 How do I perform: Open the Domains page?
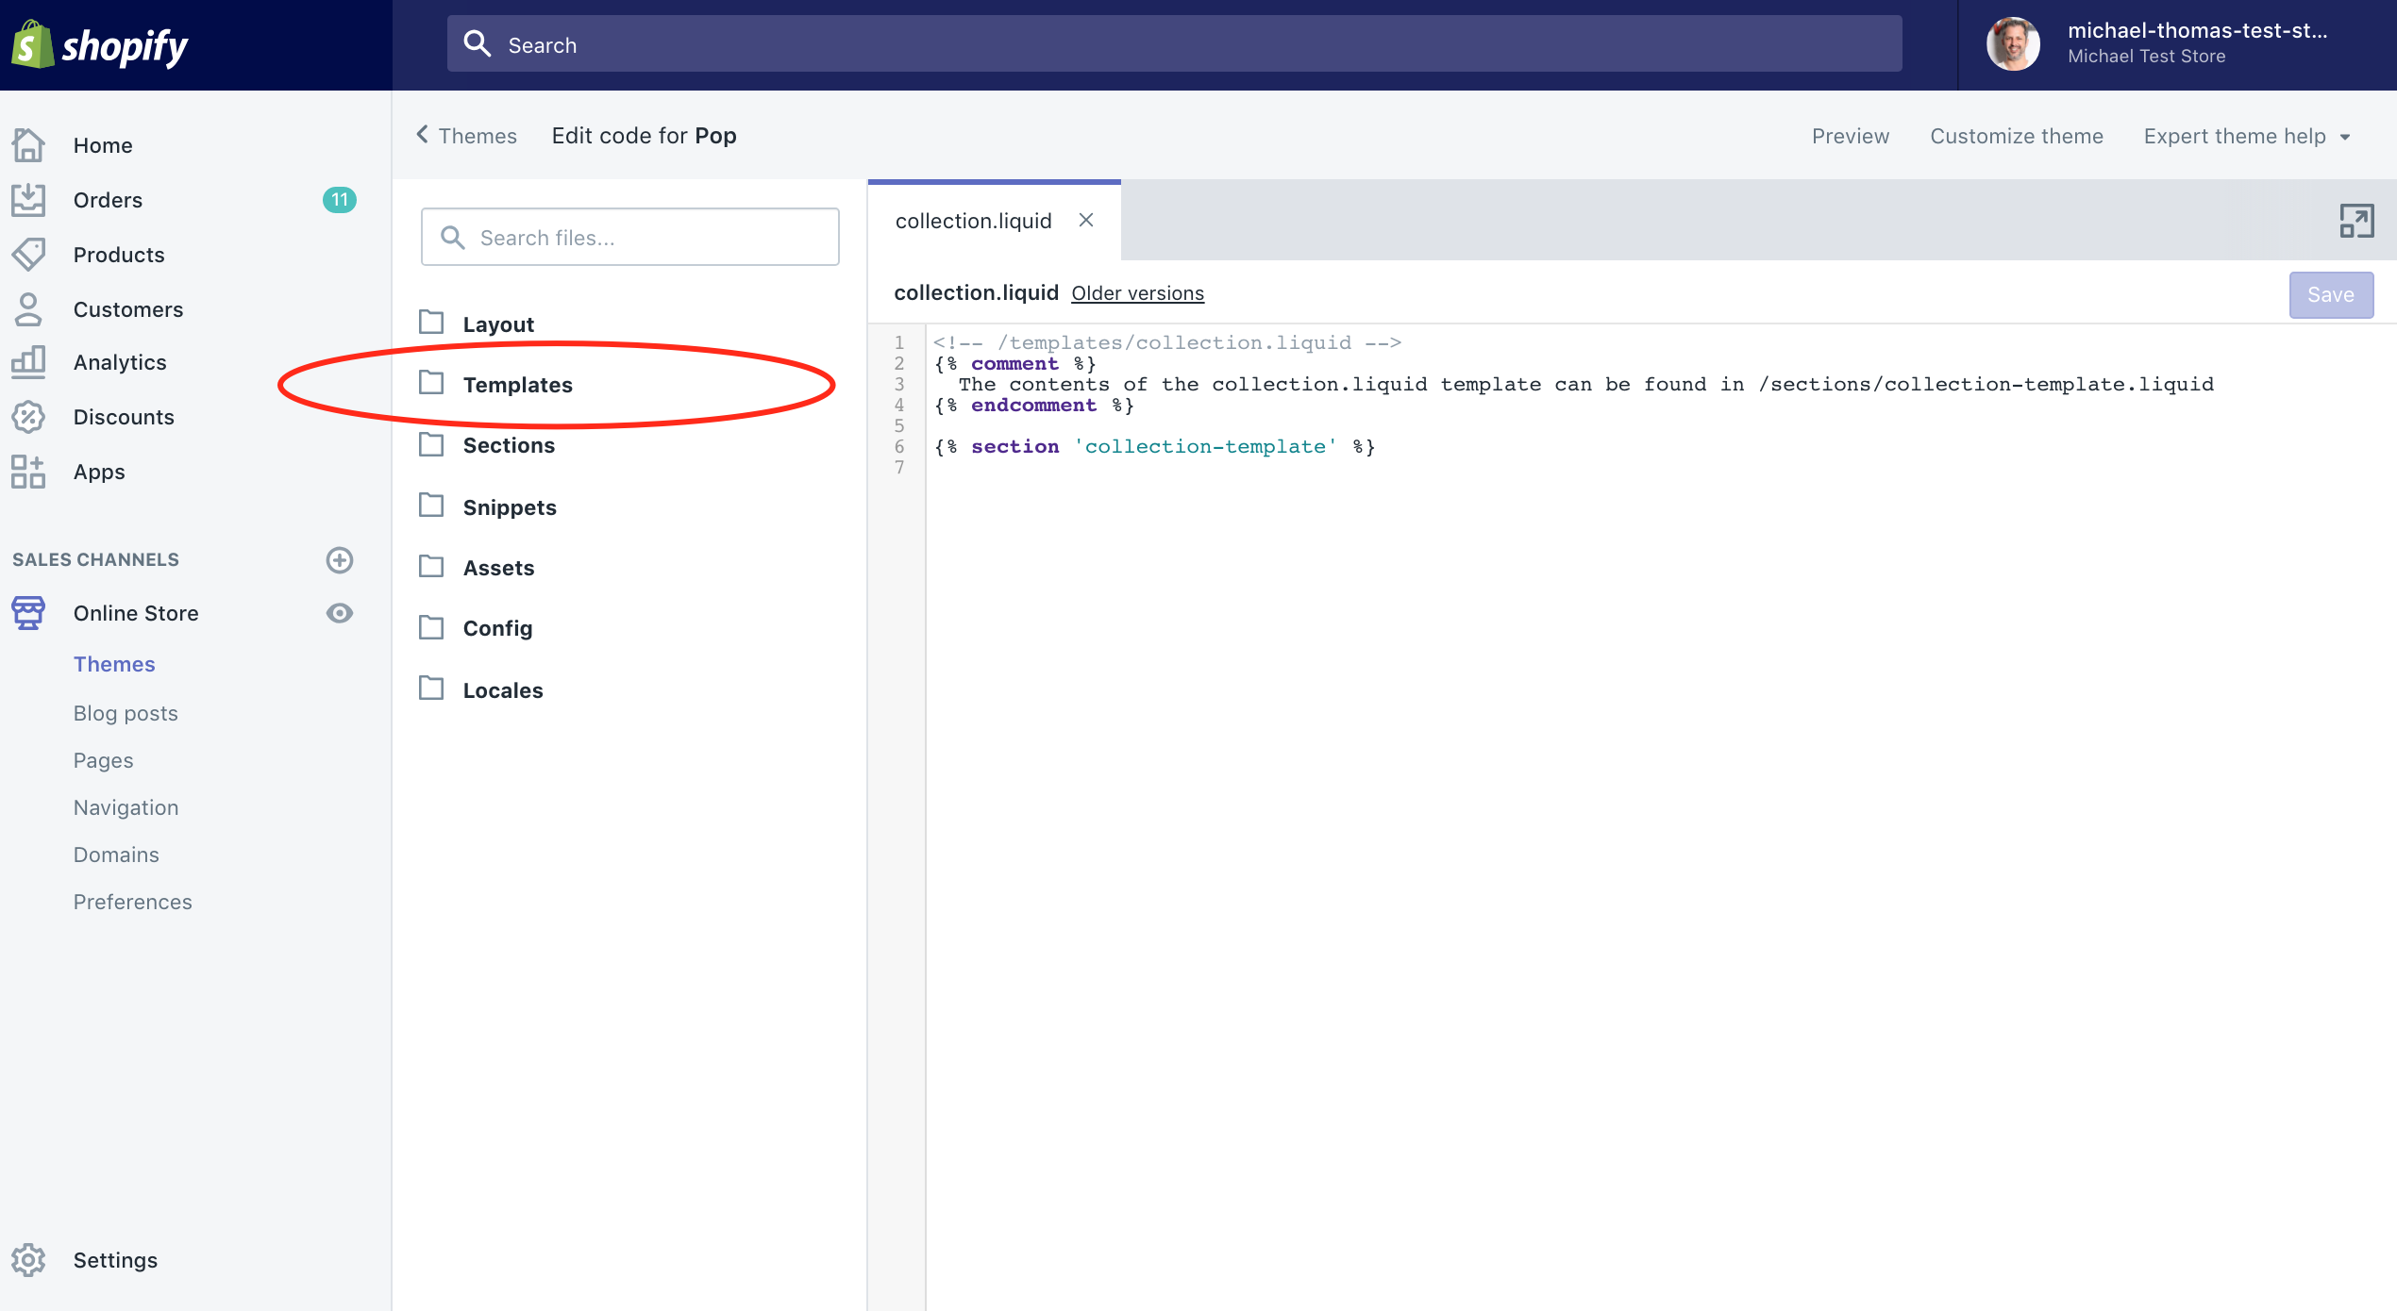pos(116,855)
